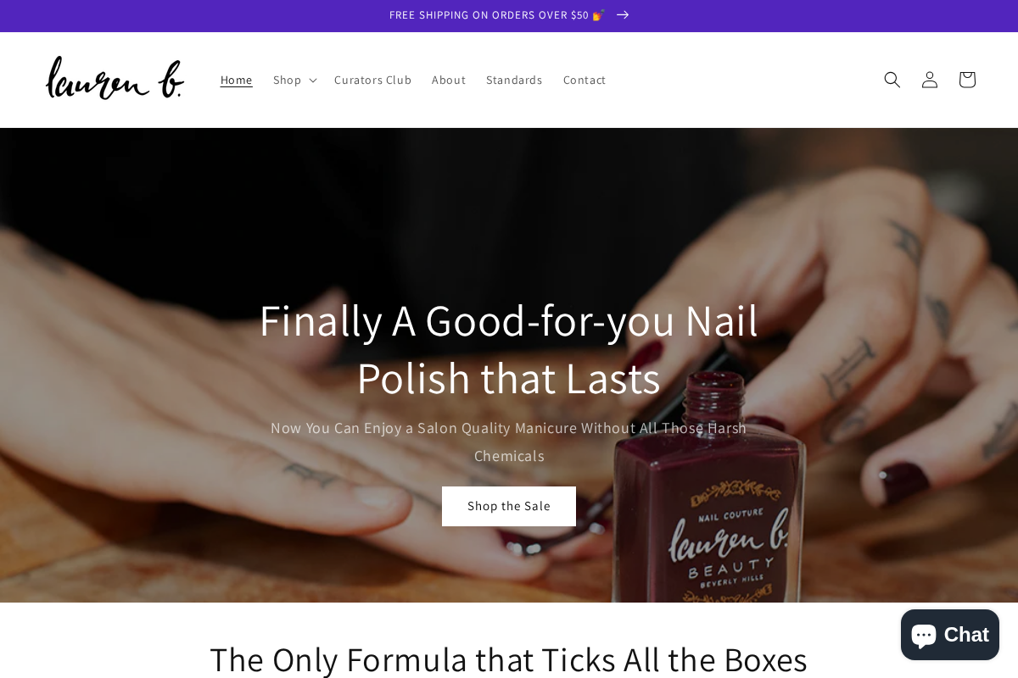Open the search magnifier icon
1018x678 pixels.
coord(892,80)
